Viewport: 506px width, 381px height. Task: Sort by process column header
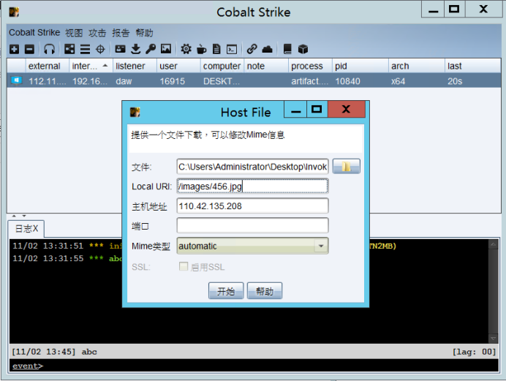click(310, 66)
